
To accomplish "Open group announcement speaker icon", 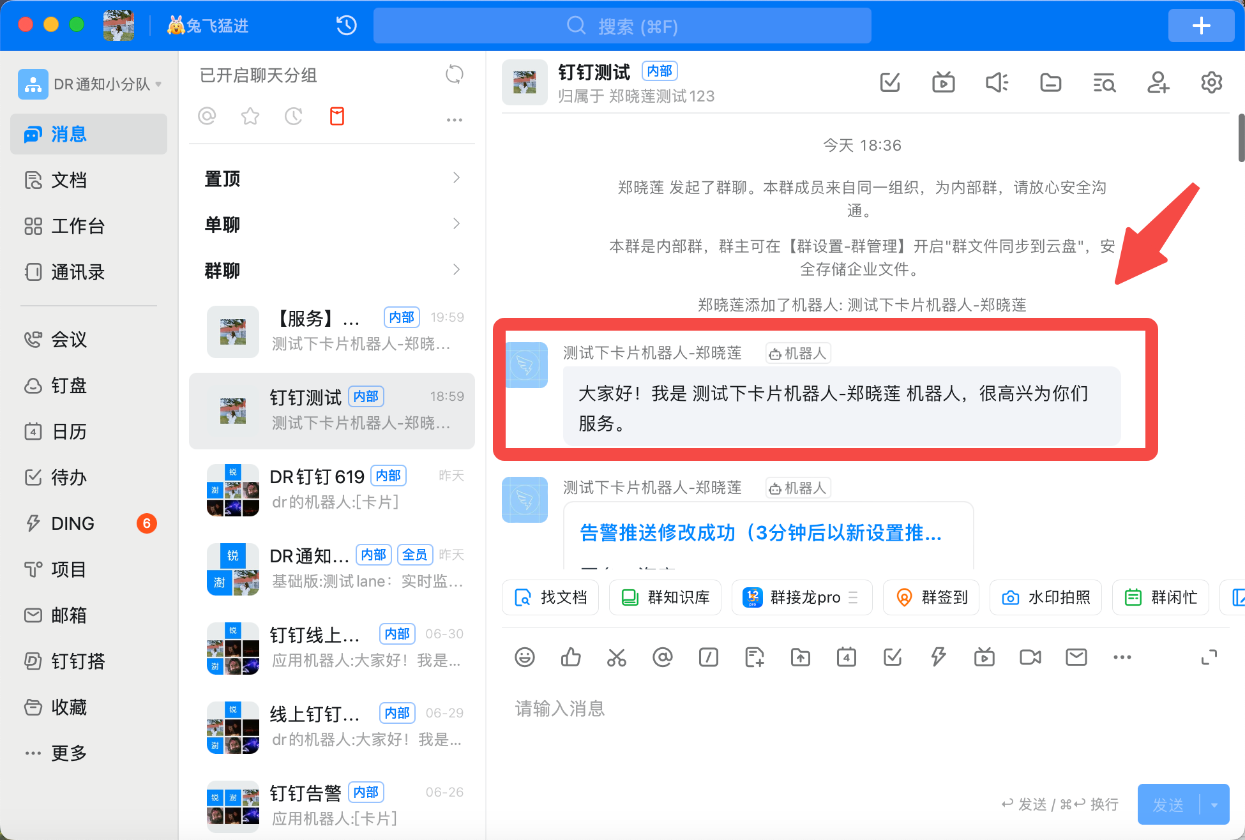I will pyautogui.click(x=997, y=82).
